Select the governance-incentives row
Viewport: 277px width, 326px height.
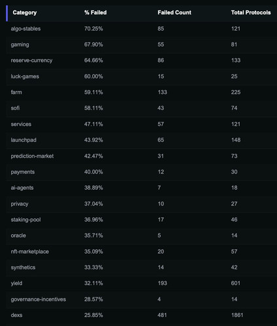(x=142, y=299)
